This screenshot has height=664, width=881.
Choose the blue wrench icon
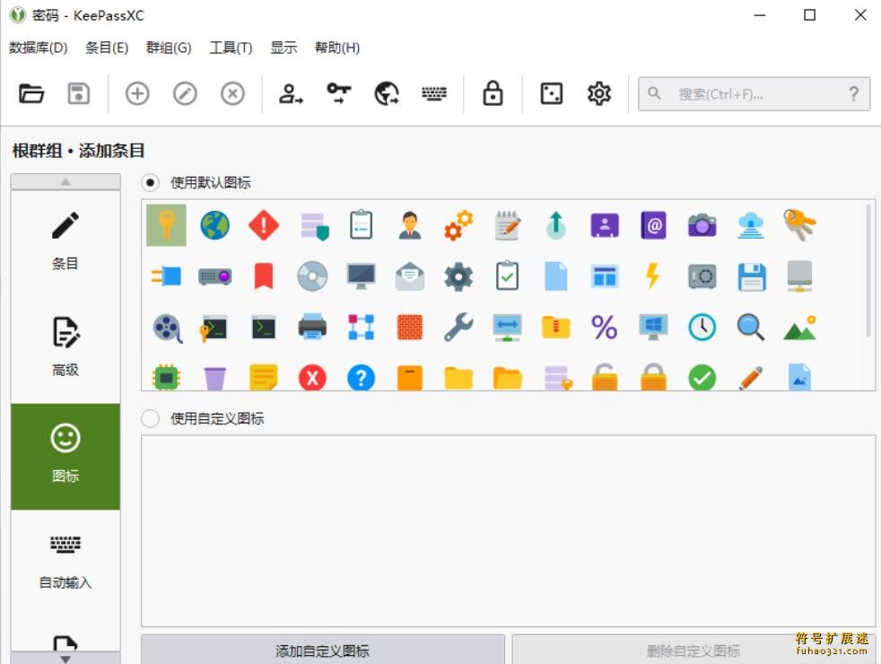coord(458,327)
